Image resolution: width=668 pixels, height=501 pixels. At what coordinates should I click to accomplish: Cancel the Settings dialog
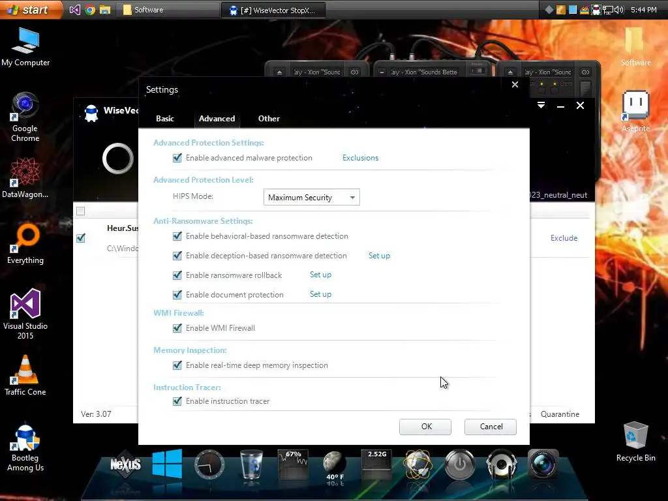[x=491, y=427]
